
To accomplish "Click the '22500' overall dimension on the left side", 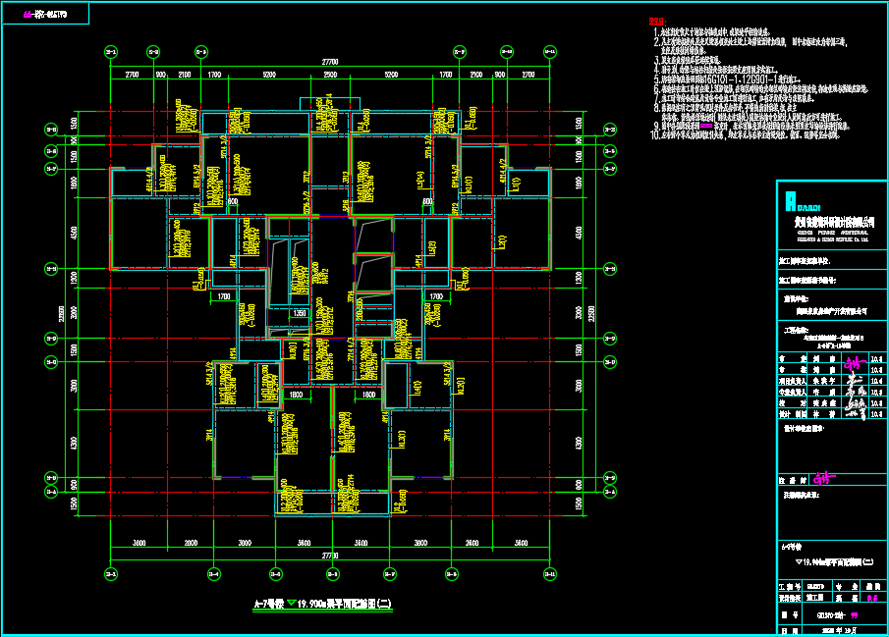I will click(x=61, y=313).
